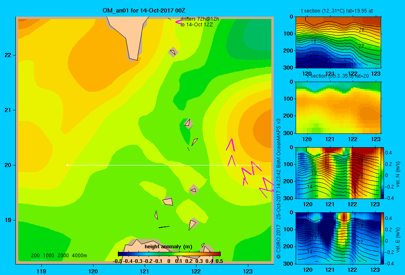Click latitude label 20 on the main map axis
The height and width of the screenshot is (275, 405).
coord(8,165)
